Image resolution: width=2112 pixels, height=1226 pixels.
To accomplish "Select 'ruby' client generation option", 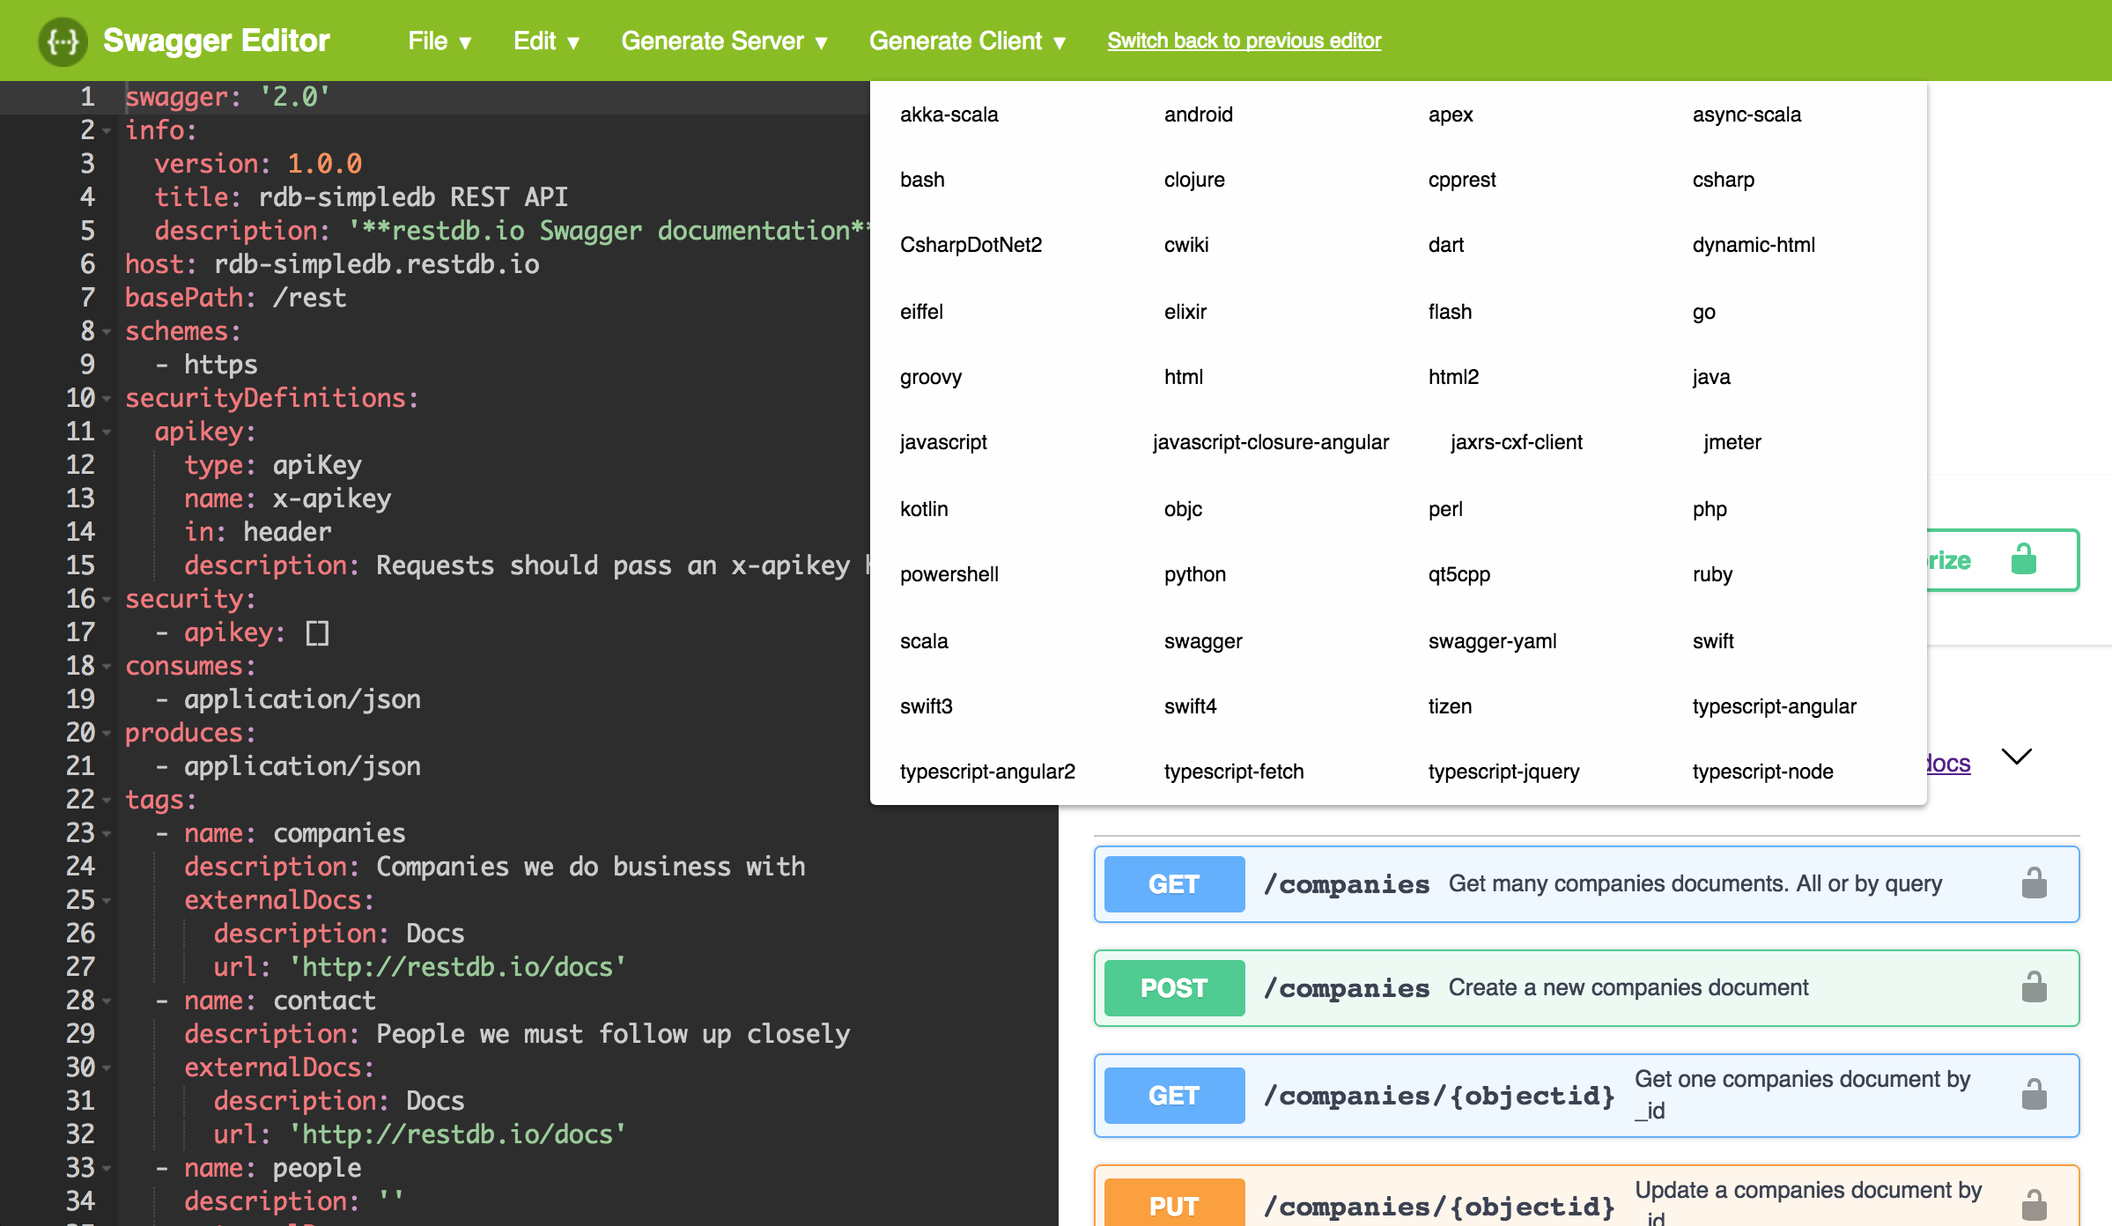I will click(x=1712, y=573).
